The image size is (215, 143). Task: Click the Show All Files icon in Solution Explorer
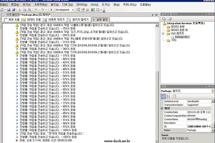coord(170,19)
